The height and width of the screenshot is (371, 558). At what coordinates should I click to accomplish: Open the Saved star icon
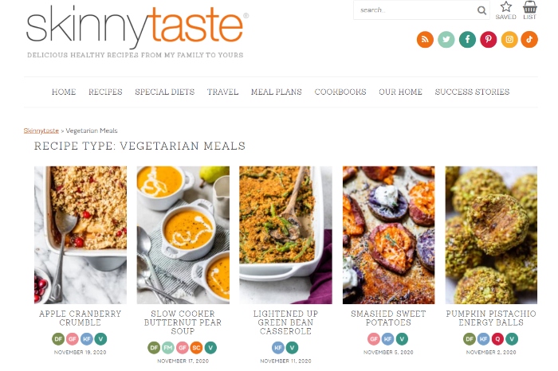coord(505,10)
